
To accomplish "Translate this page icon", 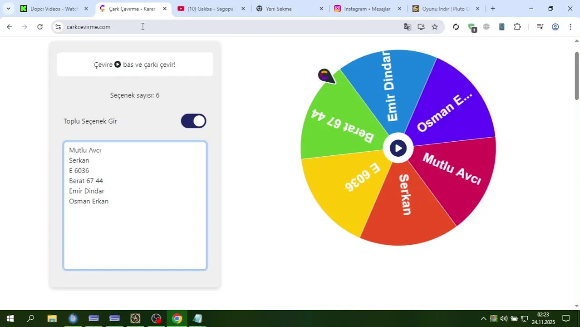I will click(x=408, y=27).
